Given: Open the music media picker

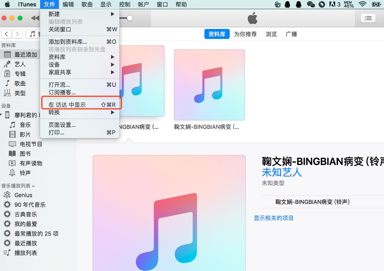Looking at the screenshot, I should coord(33,34).
